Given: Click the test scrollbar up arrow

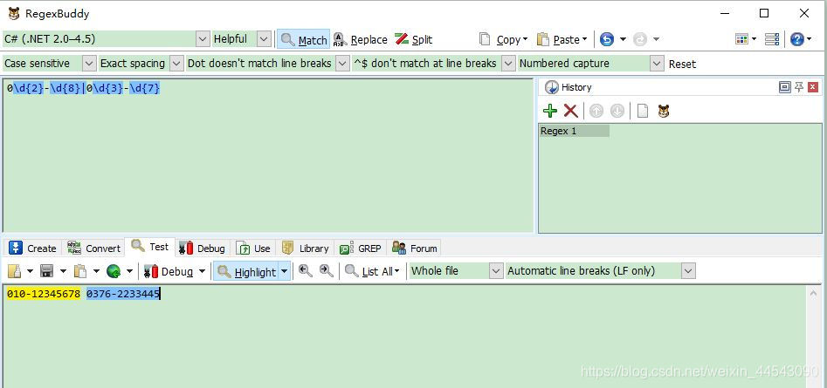Looking at the screenshot, I should [813, 293].
